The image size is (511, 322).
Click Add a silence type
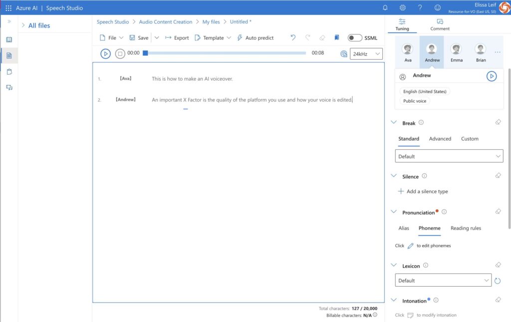(x=423, y=192)
